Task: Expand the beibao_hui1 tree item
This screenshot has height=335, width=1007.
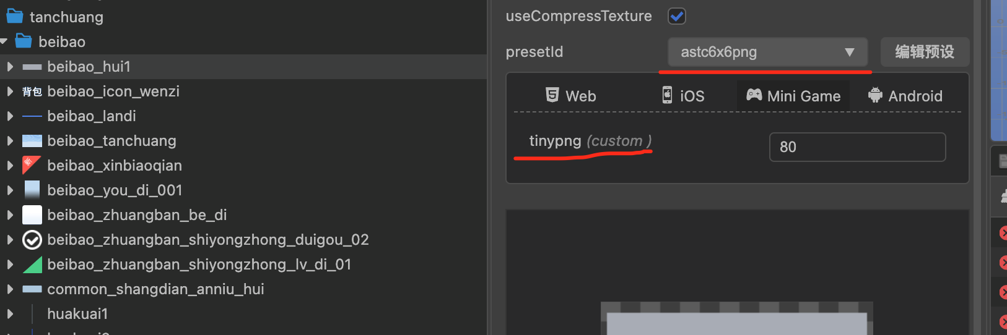Action: pos(10,66)
